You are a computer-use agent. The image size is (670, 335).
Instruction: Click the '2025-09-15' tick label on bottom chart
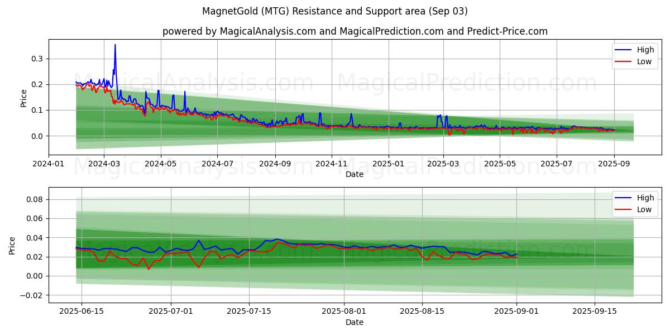click(x=595, y=312)
